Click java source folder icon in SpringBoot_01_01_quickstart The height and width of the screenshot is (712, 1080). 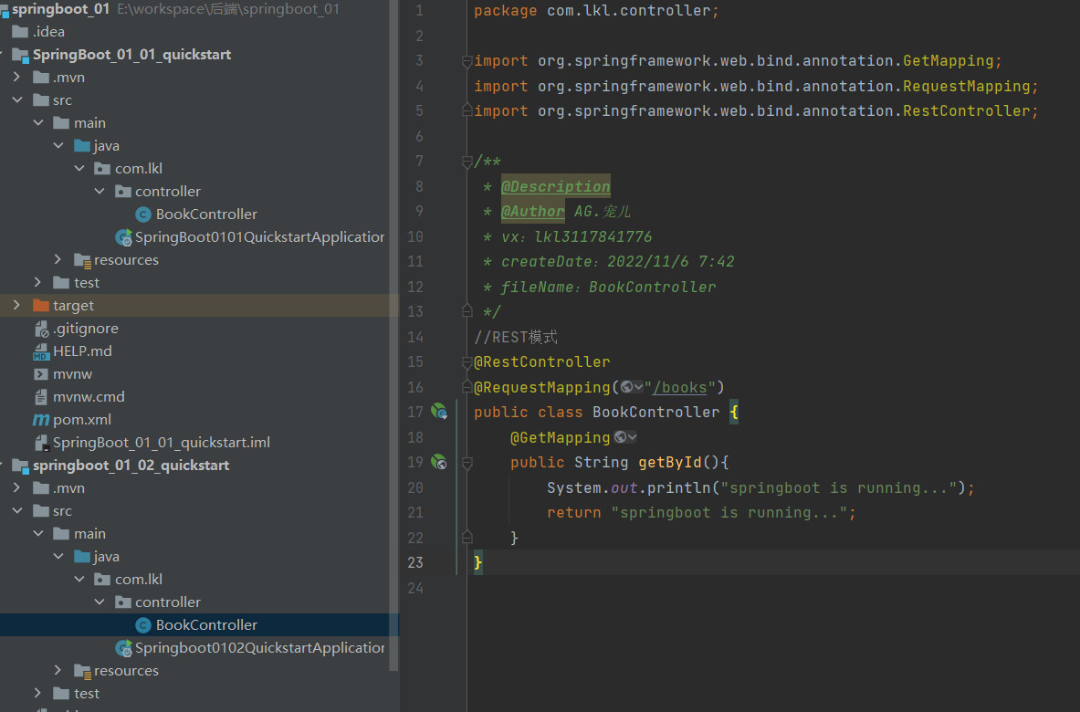pos(82,146)
